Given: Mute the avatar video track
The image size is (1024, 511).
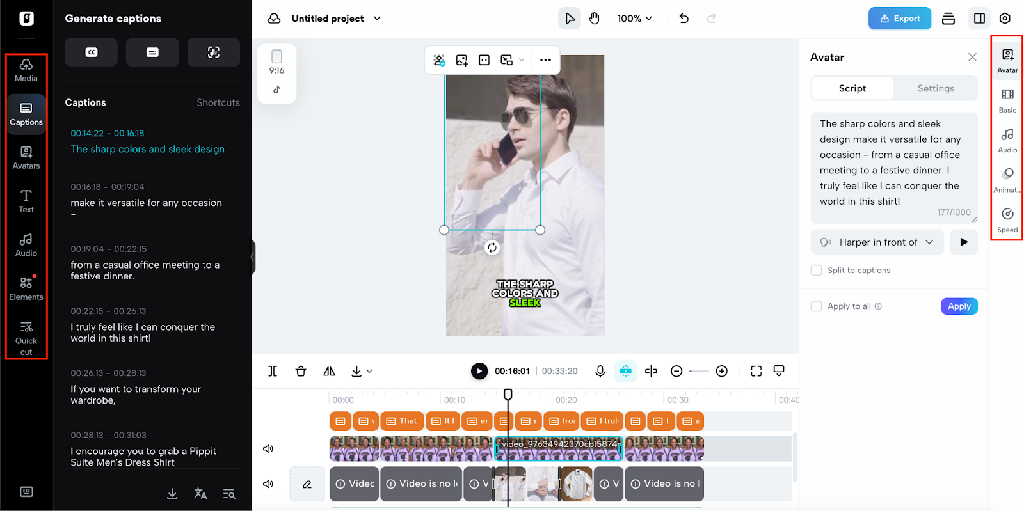Looking at the screenshot, I should [x=268, y=449].
